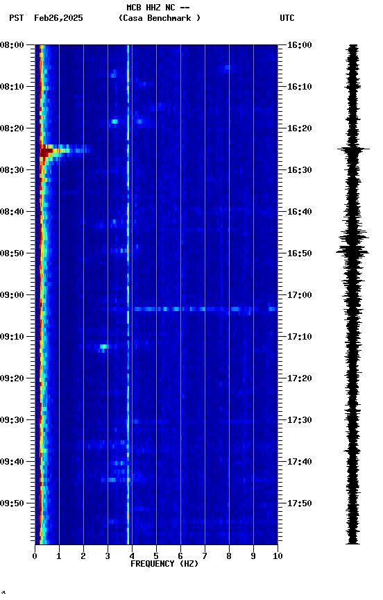This screenshot has width=383, height=600.
Task: Click the 16:00 UTC time label
Action: (x=300, y=45)
